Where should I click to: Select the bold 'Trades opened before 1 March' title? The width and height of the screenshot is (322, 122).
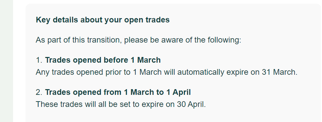pos(103,60)
